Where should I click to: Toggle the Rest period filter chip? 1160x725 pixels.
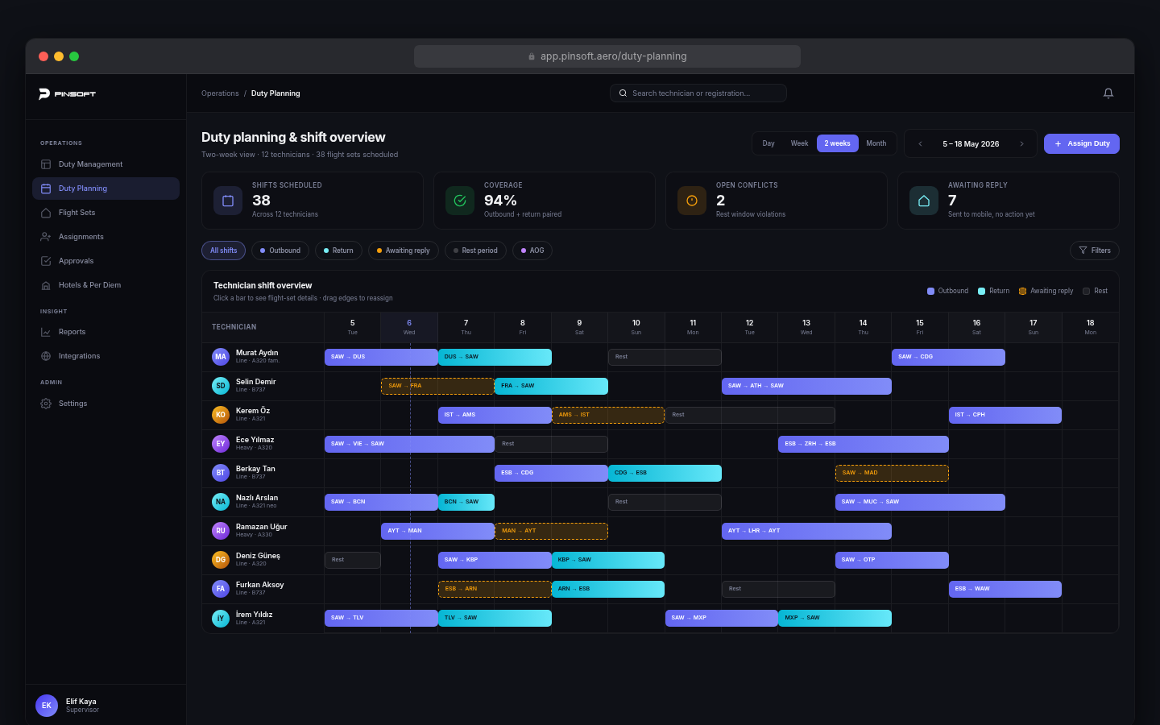(475, 251)
